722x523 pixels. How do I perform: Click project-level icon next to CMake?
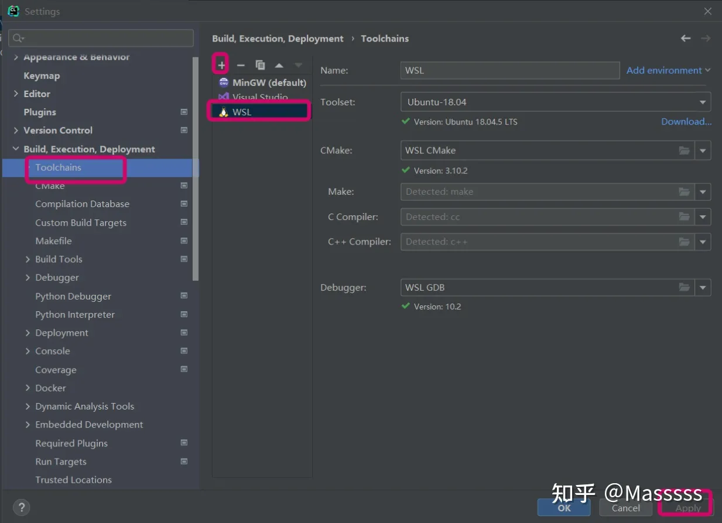coord(184,185)
